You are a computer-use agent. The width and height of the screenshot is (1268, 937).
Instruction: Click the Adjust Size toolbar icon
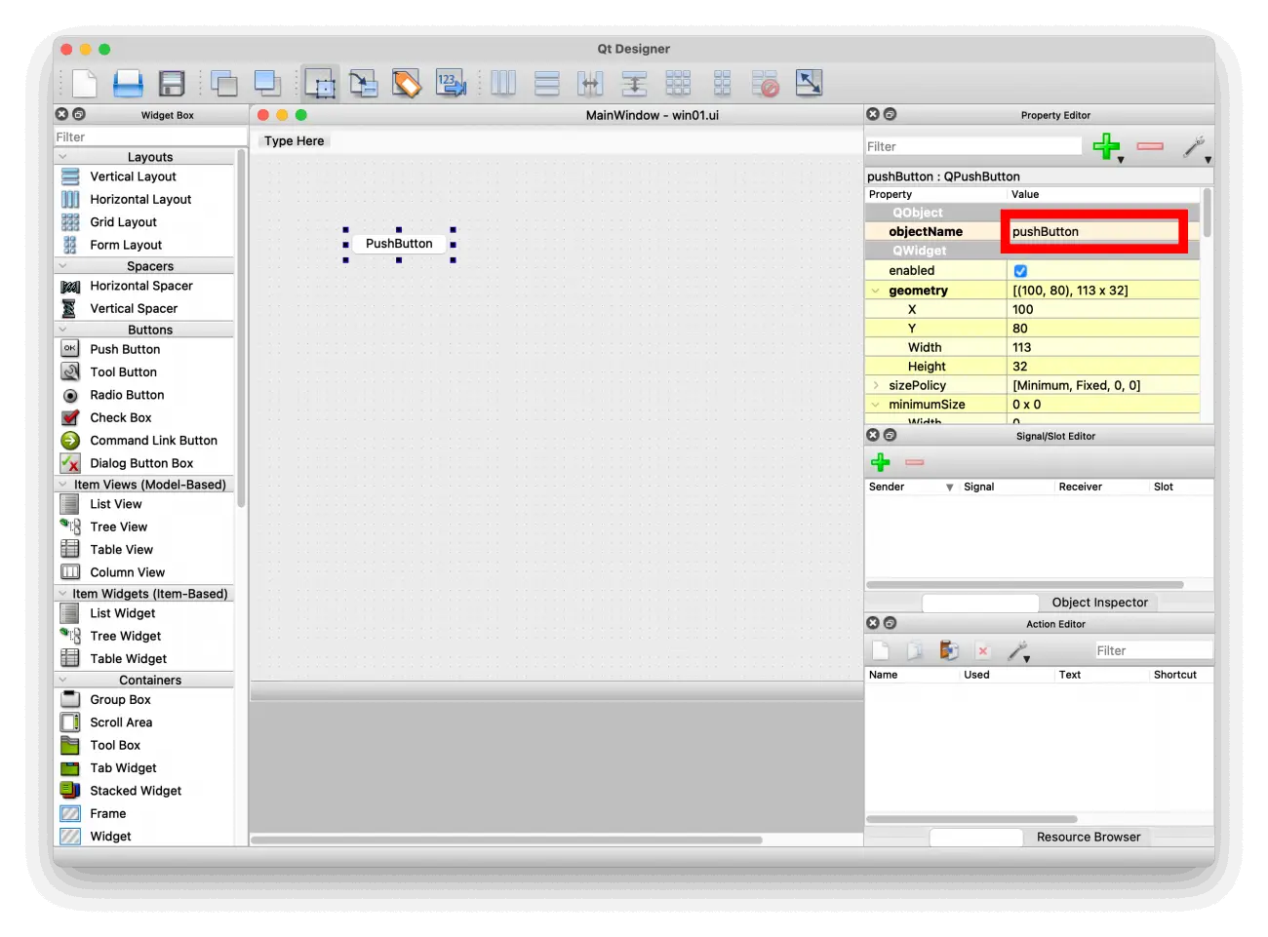809,83
